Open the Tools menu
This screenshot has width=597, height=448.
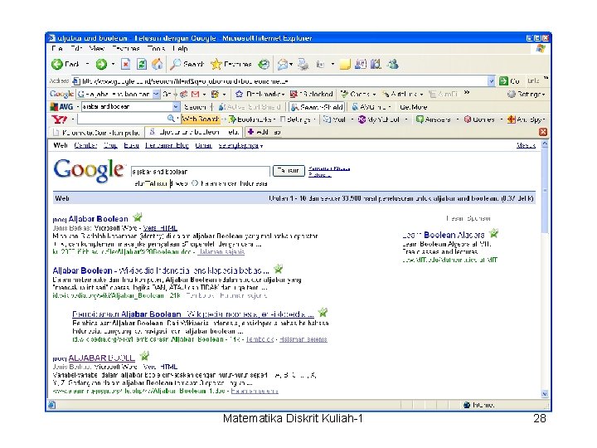[x=156, y=49]
